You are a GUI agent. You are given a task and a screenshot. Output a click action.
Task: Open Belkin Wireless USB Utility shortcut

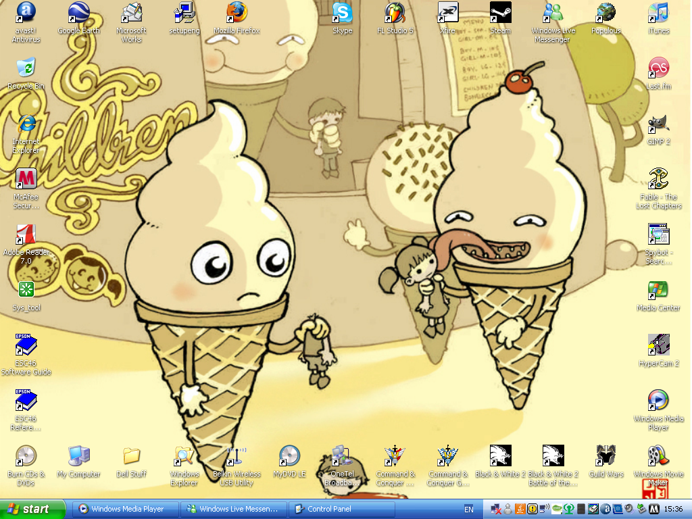(x=237, y=466)
